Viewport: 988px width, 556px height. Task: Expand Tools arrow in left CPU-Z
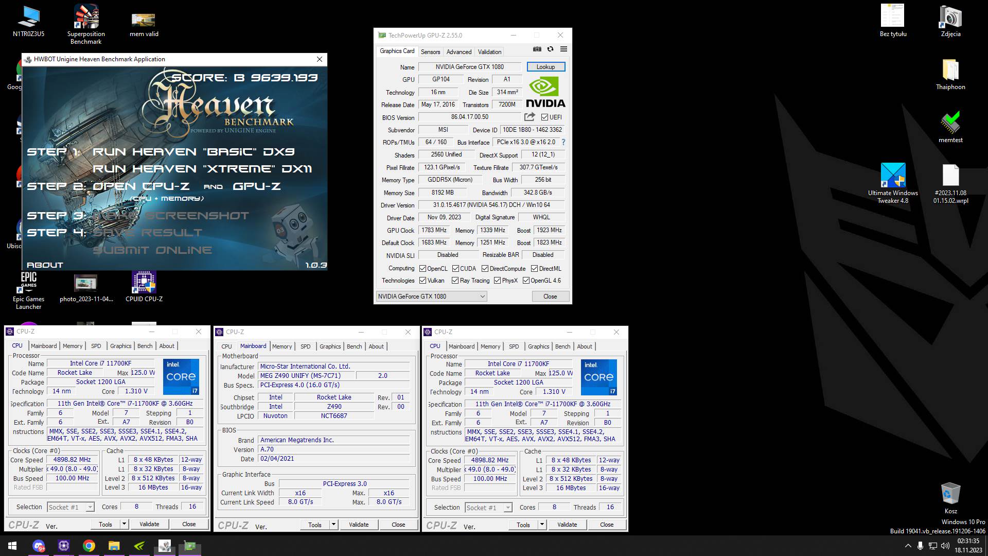coord(124,524)
